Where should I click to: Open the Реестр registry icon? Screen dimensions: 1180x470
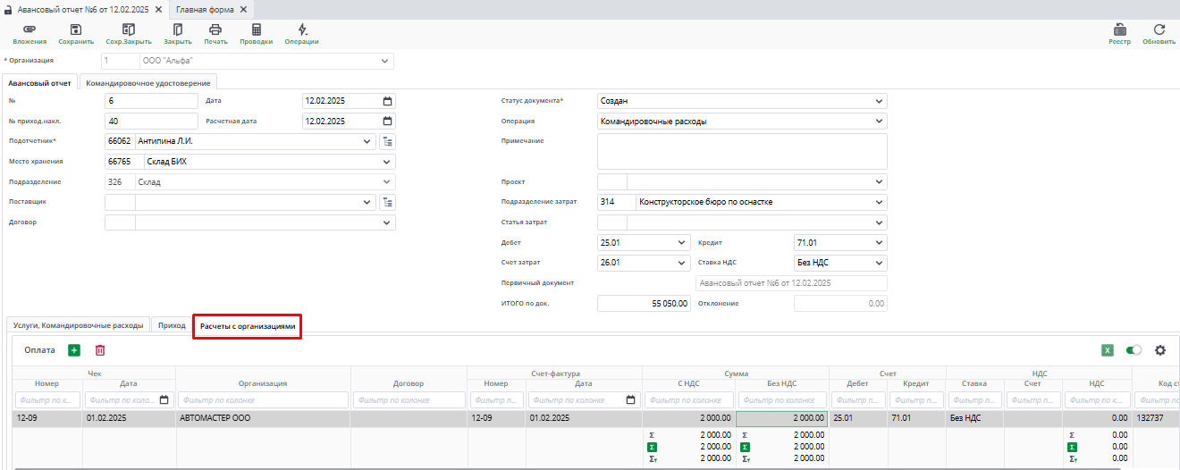pyautogui.click(x=1119, y=30)
